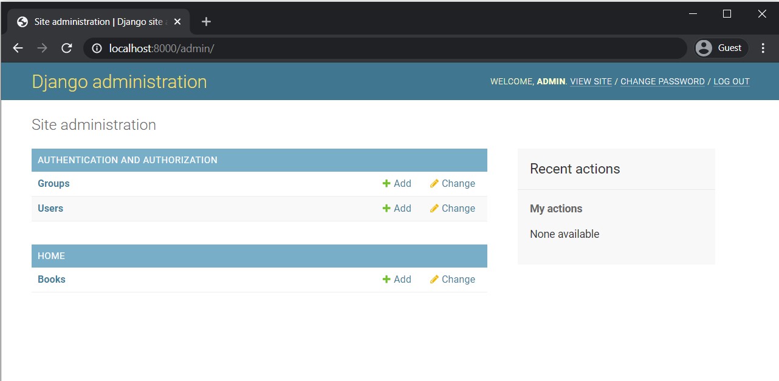The height and width of the screenshot is (381, 779).
Task: Open the Change Password page
Action: (662, 82)
